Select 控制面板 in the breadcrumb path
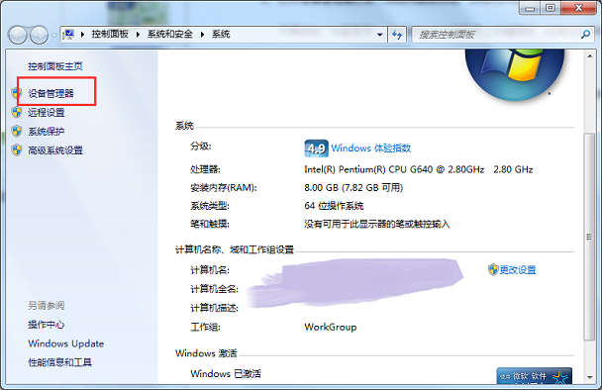 click(110, 35)
